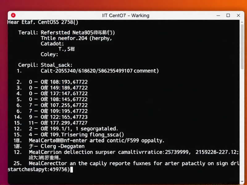The width and height of the screenshot is (247, 185).
Task: Click the 'Clerg -Deggaten' line
Action: [x=56, y=146]
